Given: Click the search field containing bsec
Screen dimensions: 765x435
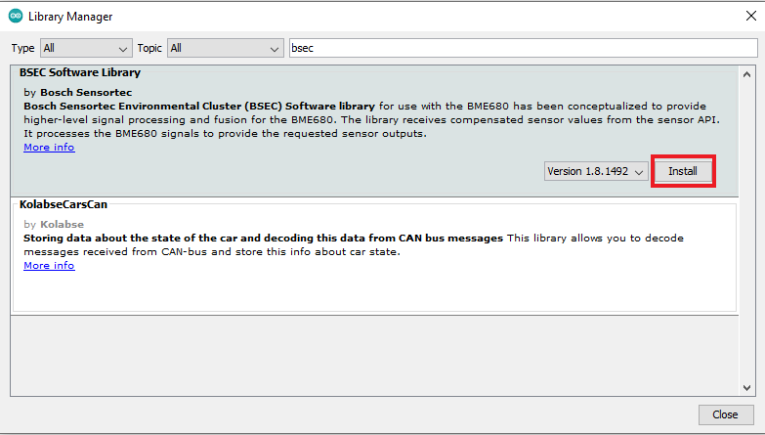Looking at the screenshot, I should tap(523, 48).
